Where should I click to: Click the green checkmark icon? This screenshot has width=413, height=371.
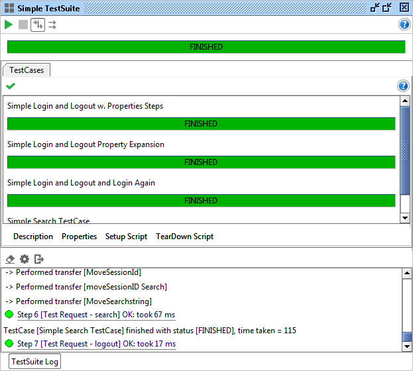tap(11, 86)
